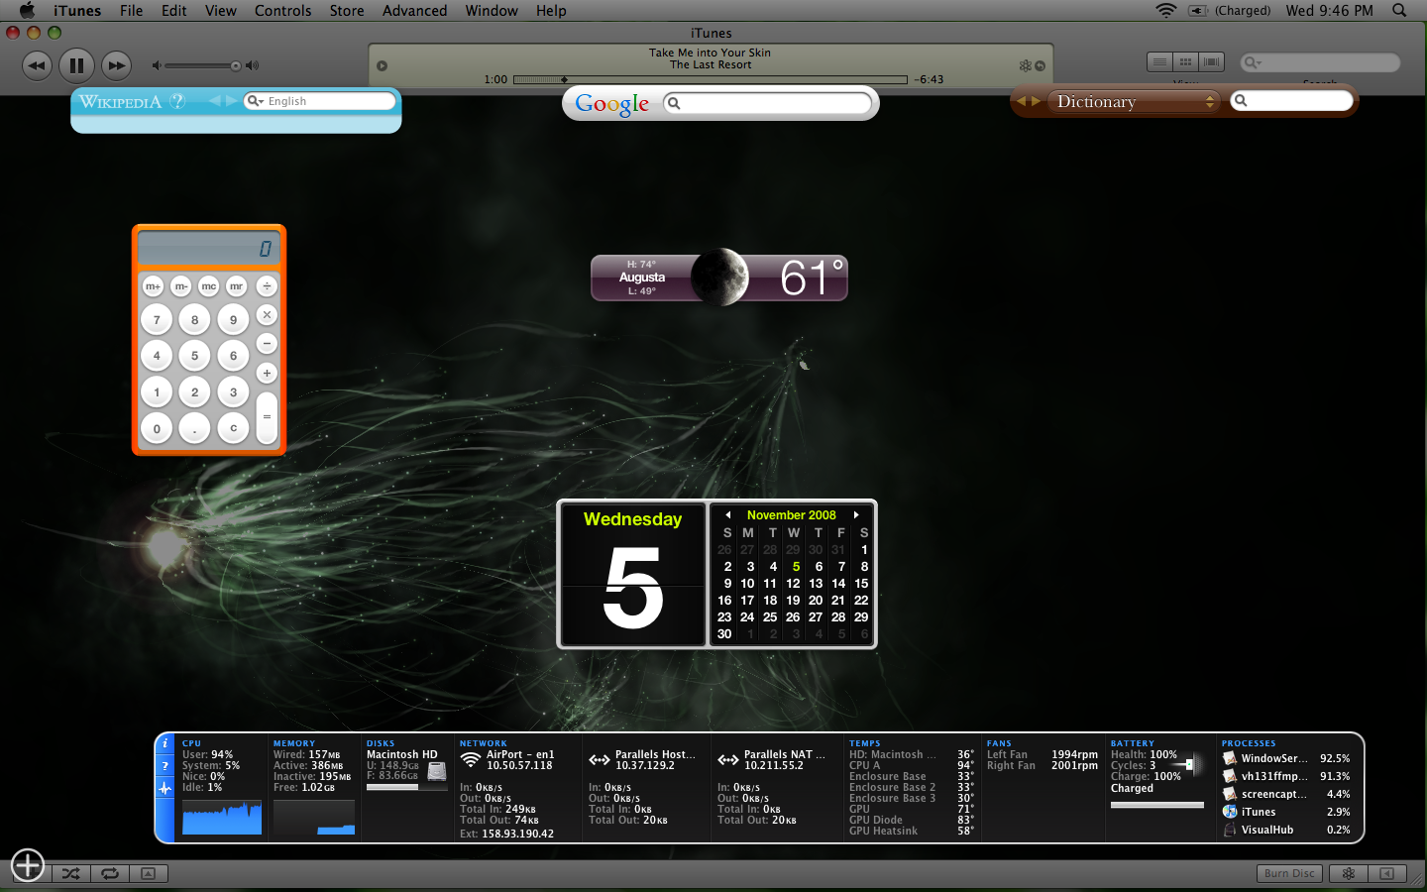
Task: Toggle shuffle in iTunes
Action: (71, 873)
